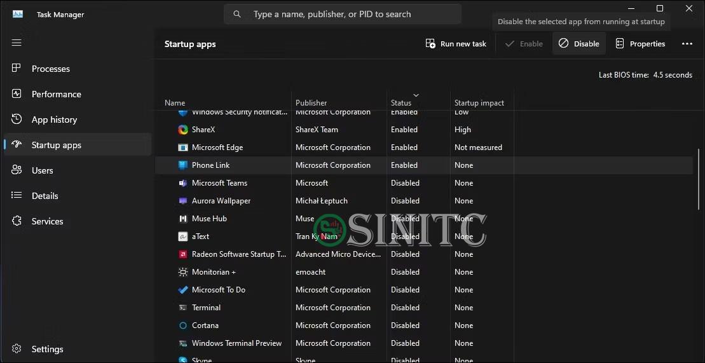
Task: Click the 'High' startup impact value
Action: click(x=463, y=130)
